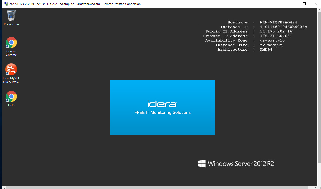Launch Google Chrome from the desktop shortcut
The image size is (321, 189).
pos(11,46)
